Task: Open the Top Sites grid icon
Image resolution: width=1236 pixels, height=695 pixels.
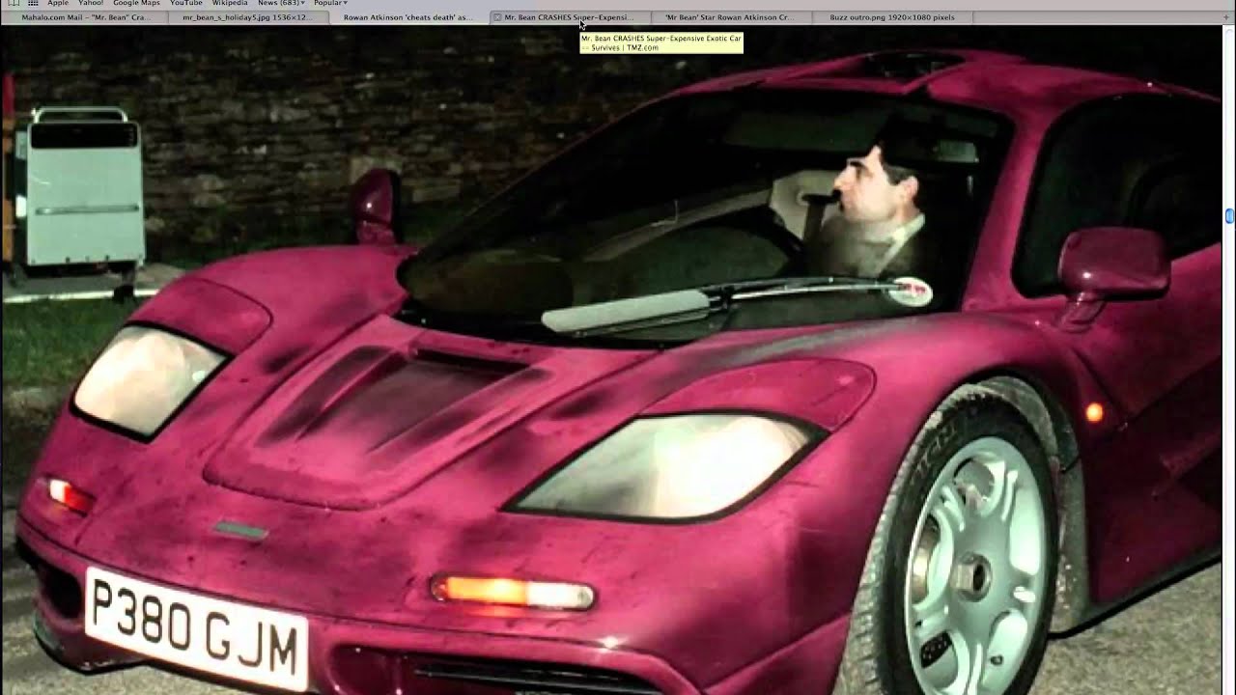Action: click(32, 3)
